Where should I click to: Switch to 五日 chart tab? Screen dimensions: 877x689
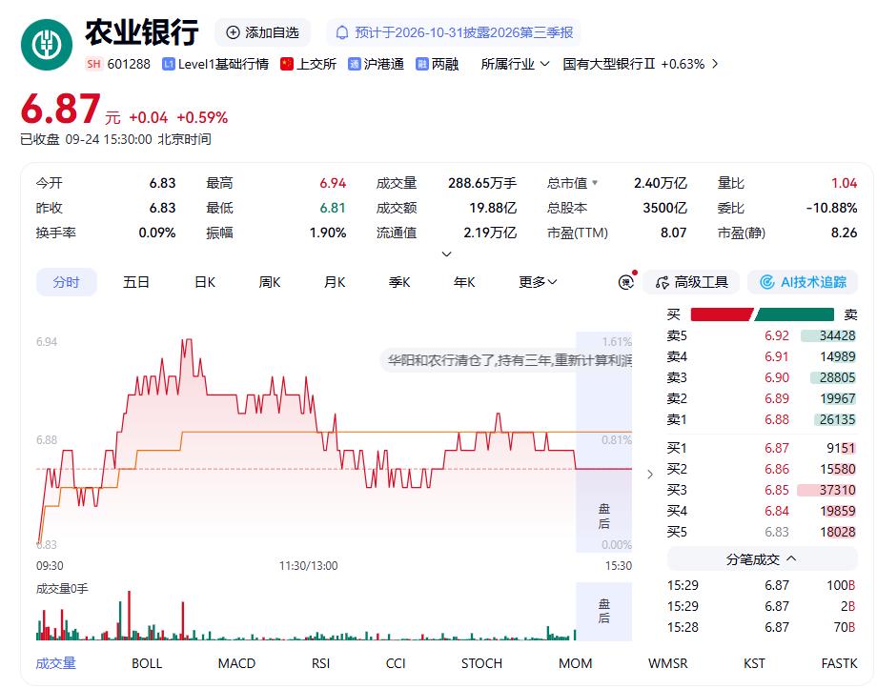pos(136,282)
